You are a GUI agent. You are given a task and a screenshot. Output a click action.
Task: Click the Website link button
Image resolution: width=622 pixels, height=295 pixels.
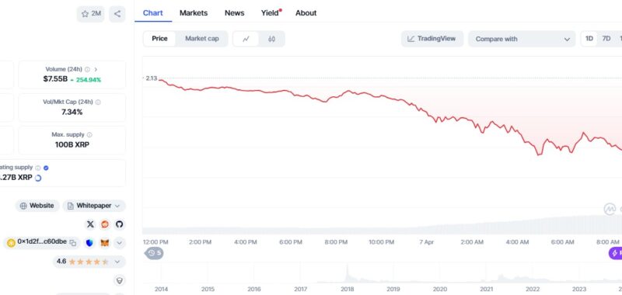[37, 206]
